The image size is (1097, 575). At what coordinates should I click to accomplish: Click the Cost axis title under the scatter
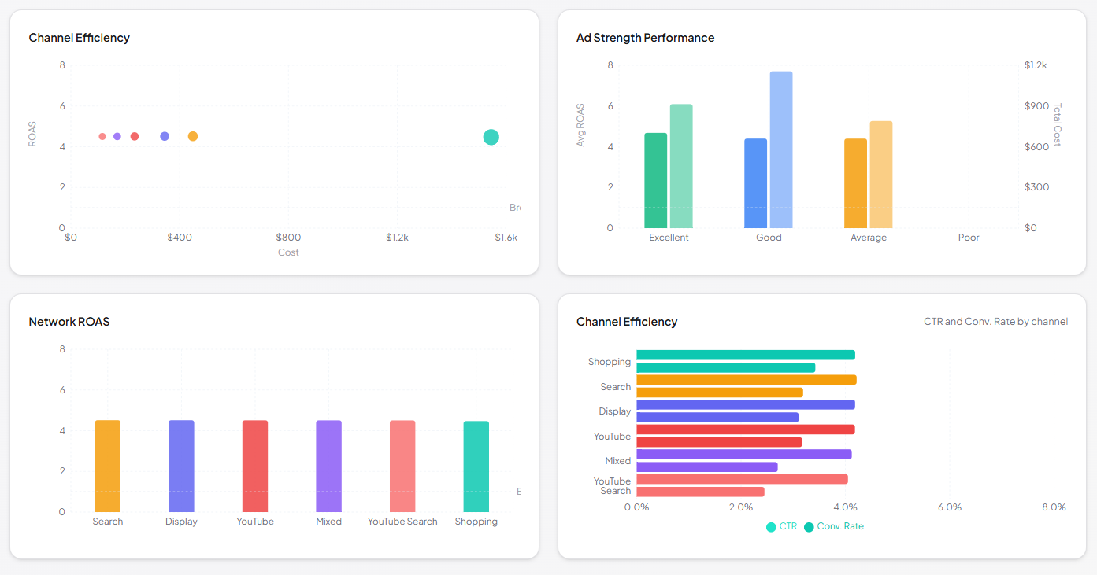coord(288,252)
